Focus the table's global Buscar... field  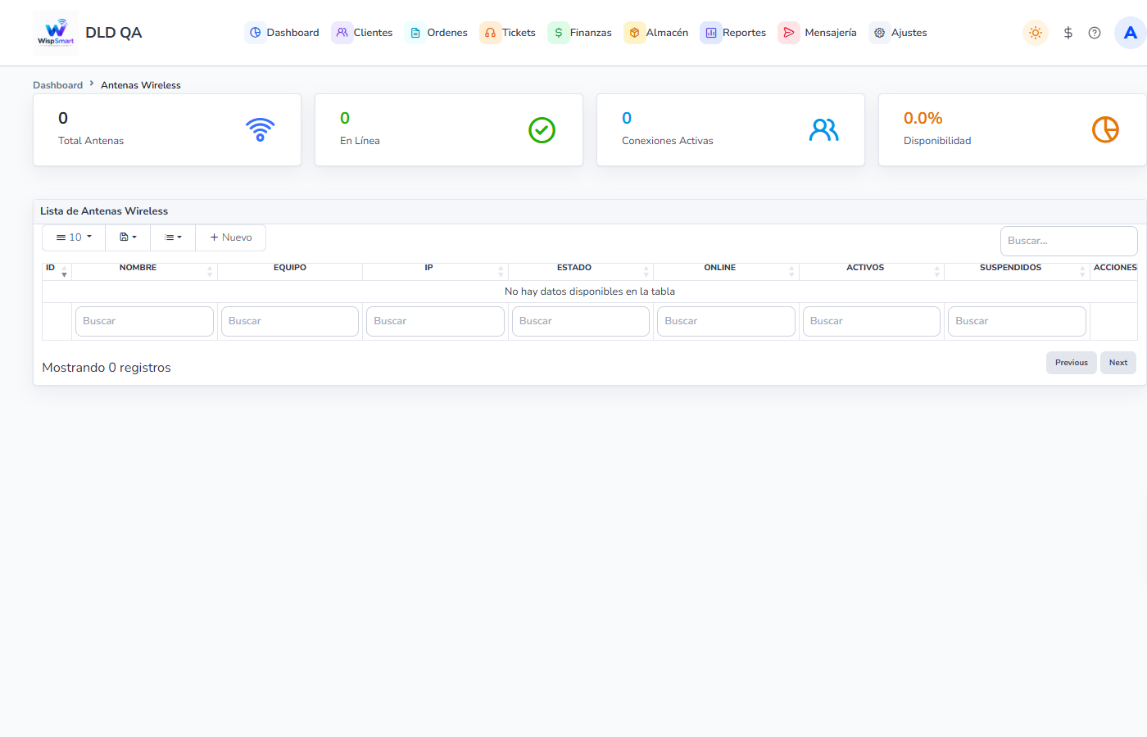click(1068, 241)
